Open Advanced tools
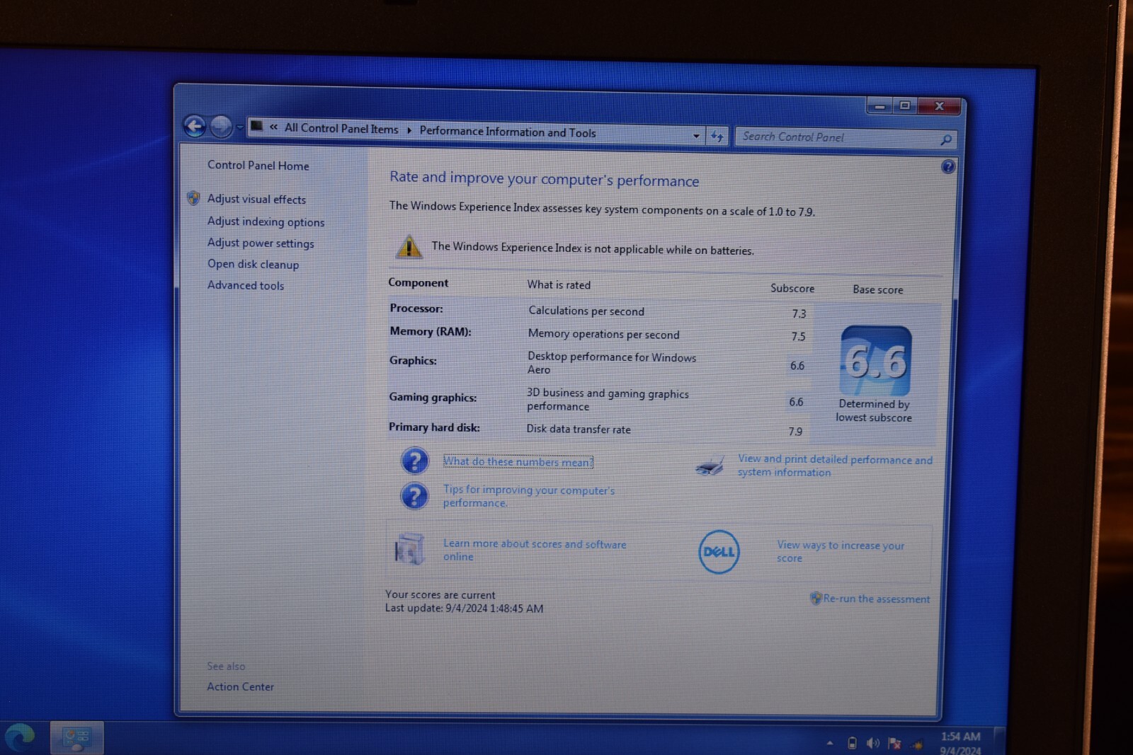 click(x=245, y=285)
